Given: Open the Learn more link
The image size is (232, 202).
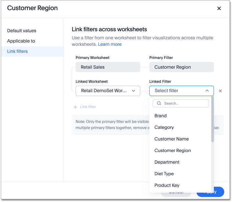Looking at the screenshot, I should pos(110,44).
